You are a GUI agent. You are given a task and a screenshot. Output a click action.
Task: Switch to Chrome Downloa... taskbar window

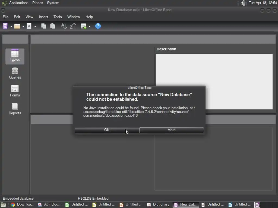[23, 204]
